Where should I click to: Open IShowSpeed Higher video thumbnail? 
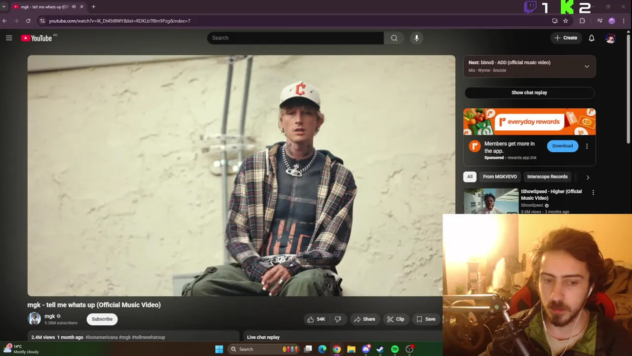coord(491,201)
